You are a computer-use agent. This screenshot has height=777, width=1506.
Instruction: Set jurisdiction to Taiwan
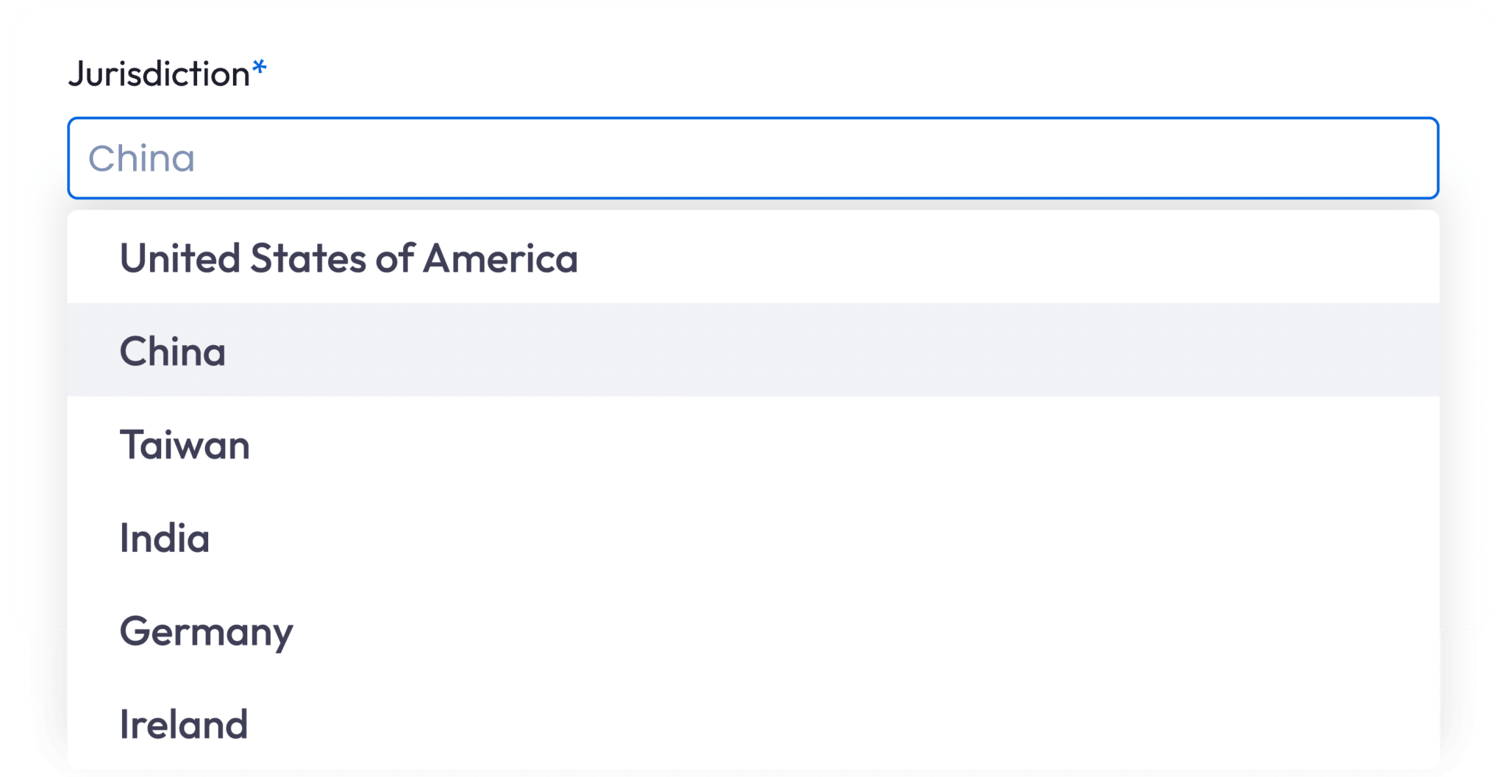185,444
